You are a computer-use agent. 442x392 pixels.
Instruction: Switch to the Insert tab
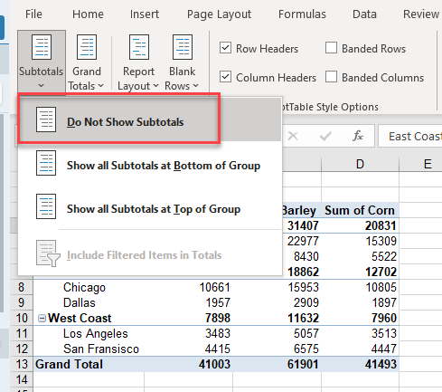(145, 14)
